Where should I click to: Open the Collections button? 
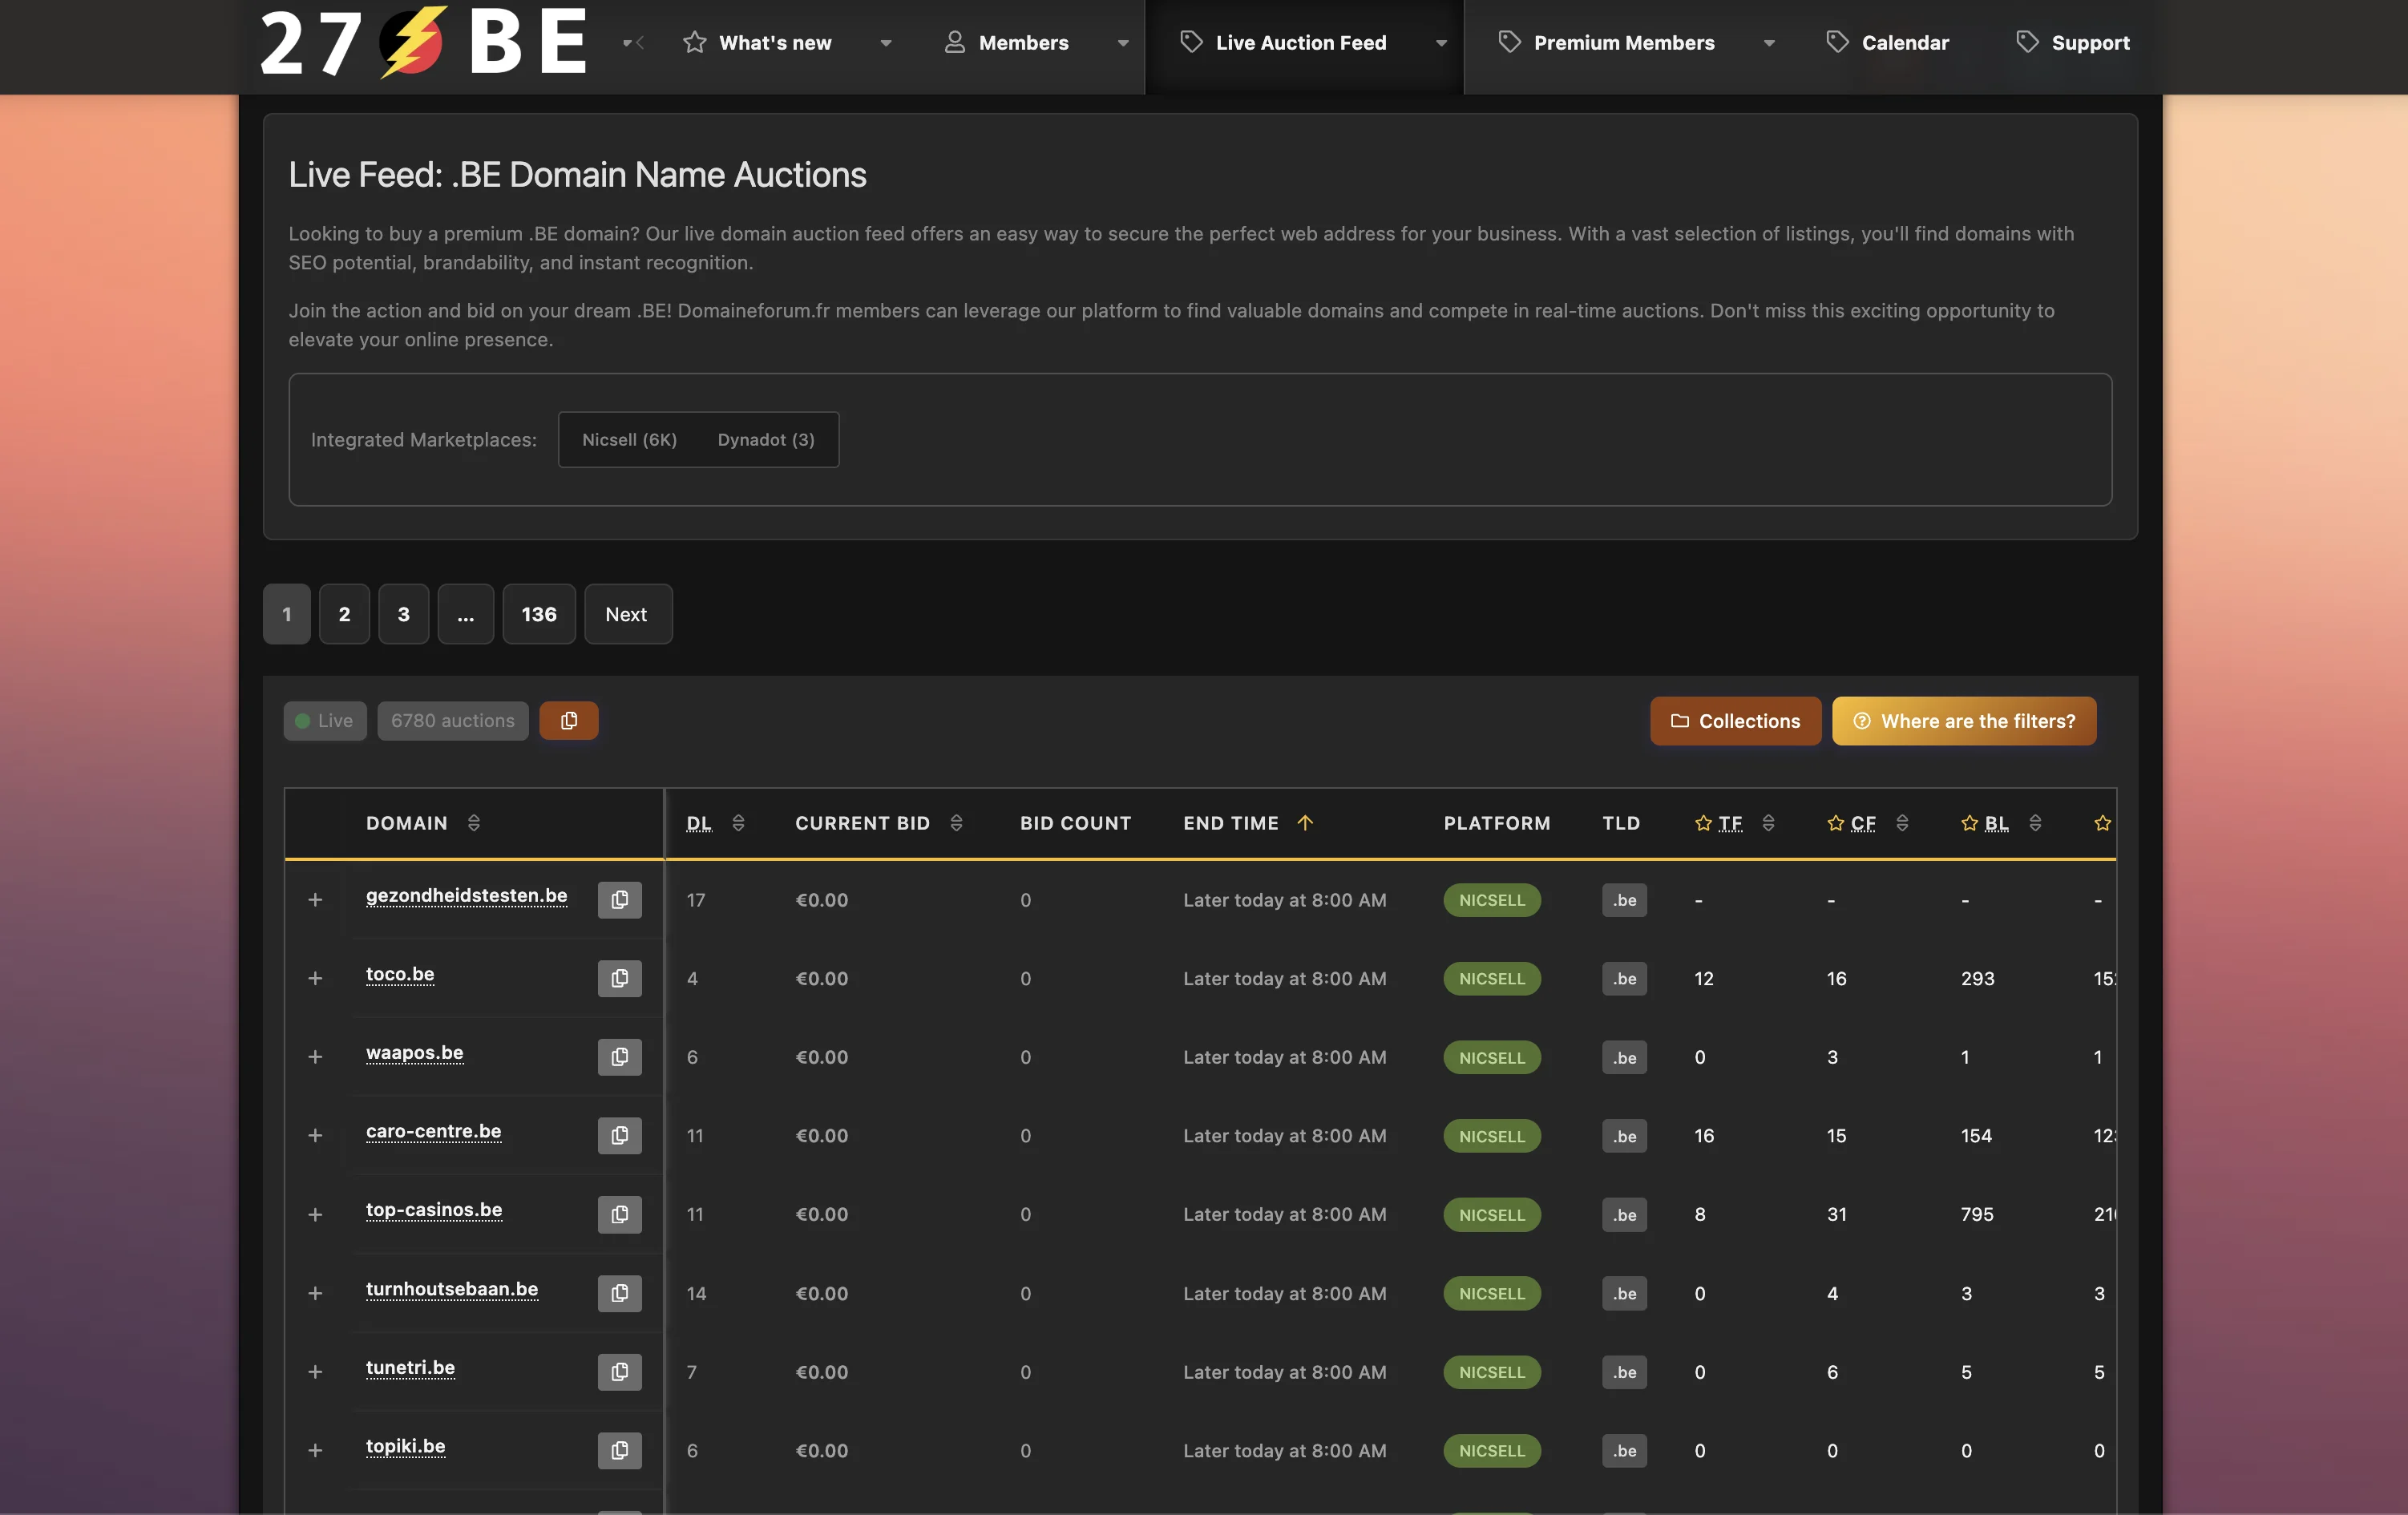[1734, 721]
